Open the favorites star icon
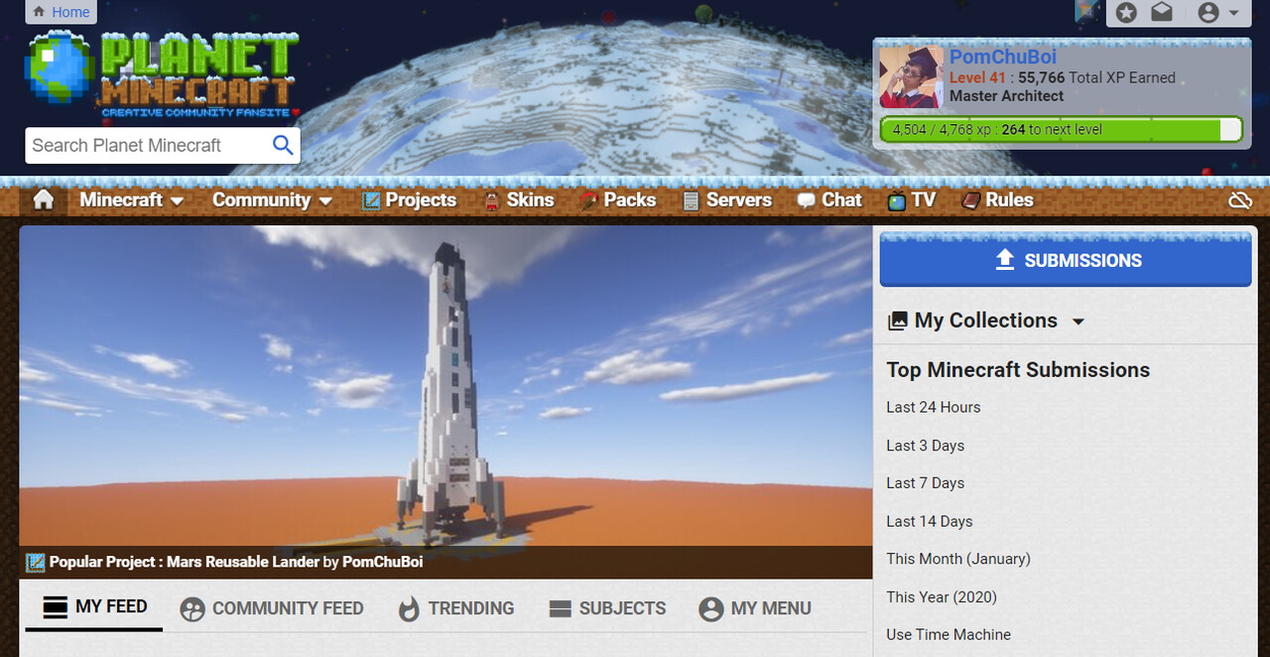 1125,13
